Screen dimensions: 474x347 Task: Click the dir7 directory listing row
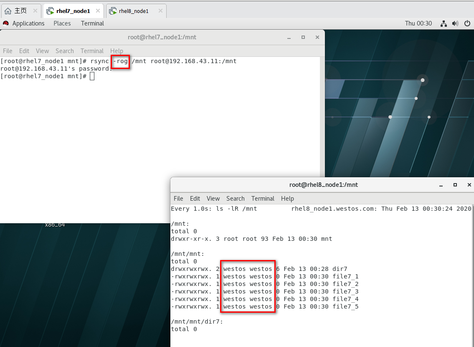(x=259, y=269)
